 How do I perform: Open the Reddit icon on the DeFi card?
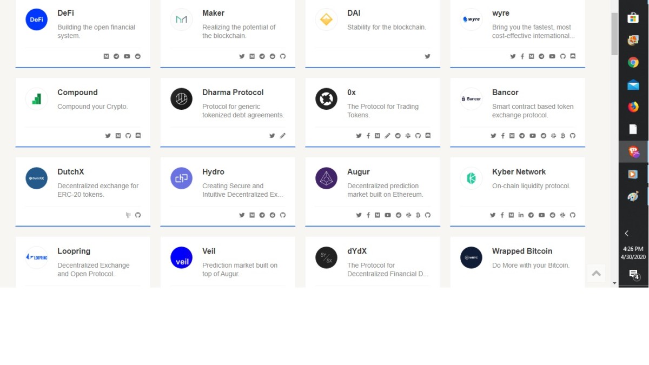[x=137, y=56]
